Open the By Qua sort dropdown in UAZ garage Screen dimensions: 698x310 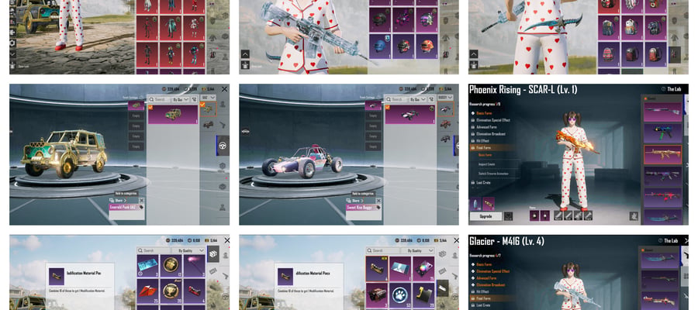(x=180, y=100)
